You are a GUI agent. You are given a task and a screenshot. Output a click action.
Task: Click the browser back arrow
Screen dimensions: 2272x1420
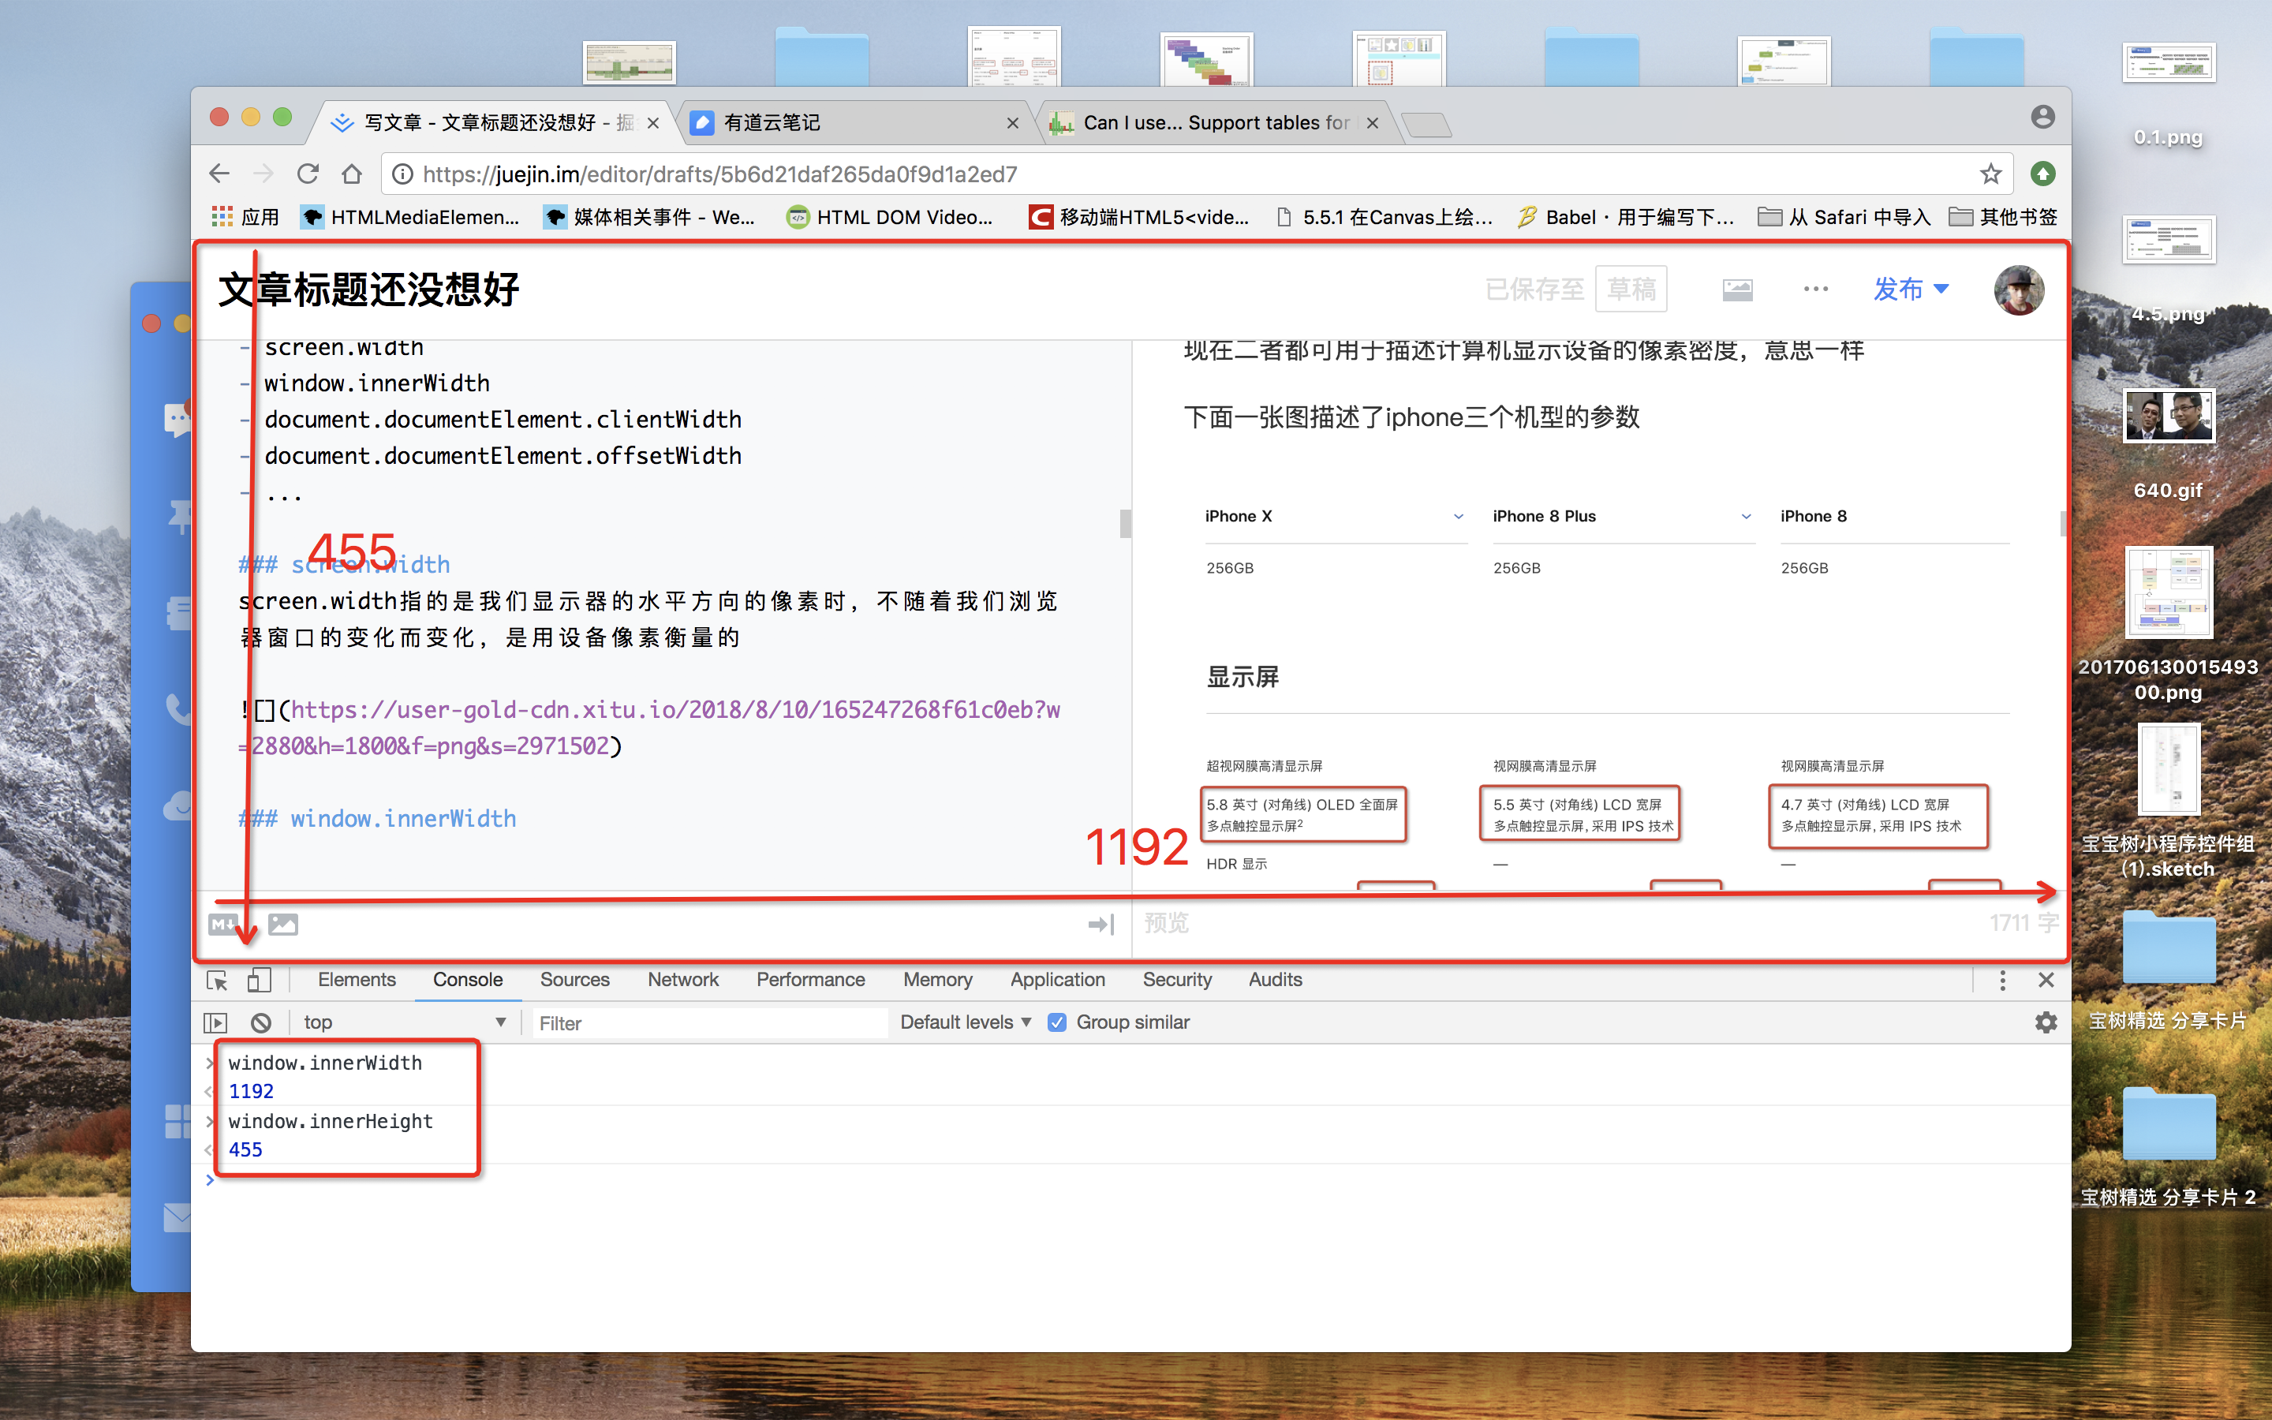[219, 174]
